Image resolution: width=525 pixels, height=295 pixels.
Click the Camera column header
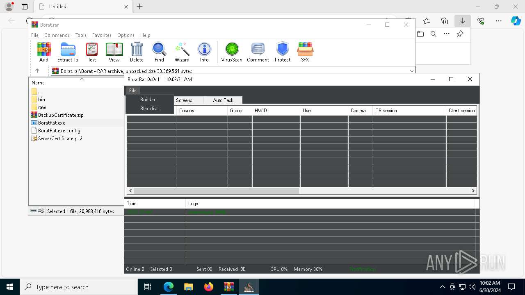[x=361, y=111]
